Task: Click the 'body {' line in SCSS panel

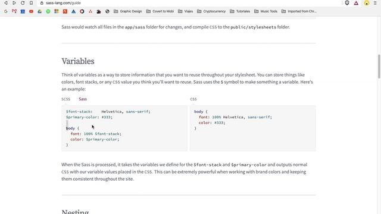Action: (x=73, y=128)
